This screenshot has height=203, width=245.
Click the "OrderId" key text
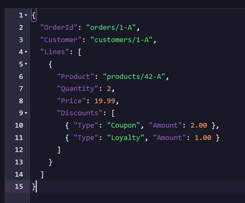(59, 28)
